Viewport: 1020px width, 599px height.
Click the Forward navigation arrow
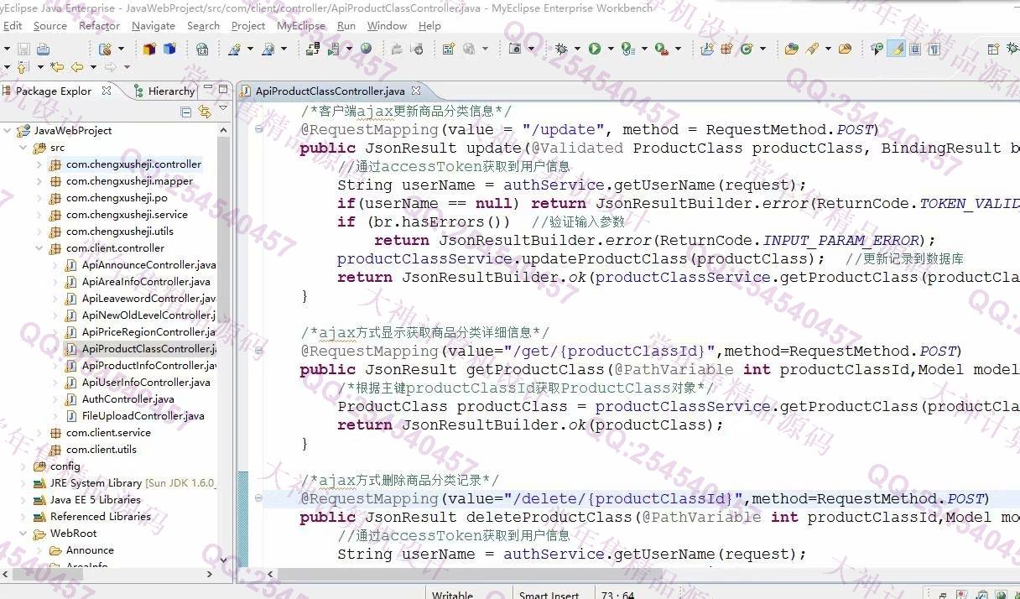[x=110, y=66]
